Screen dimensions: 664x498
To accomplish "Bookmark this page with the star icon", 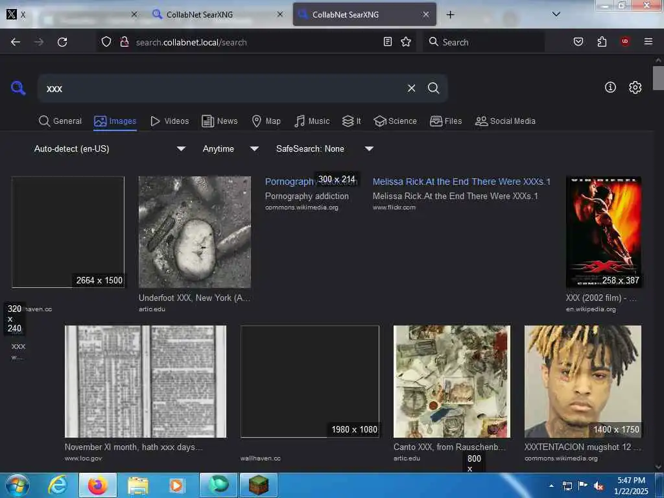I will 406,41.
